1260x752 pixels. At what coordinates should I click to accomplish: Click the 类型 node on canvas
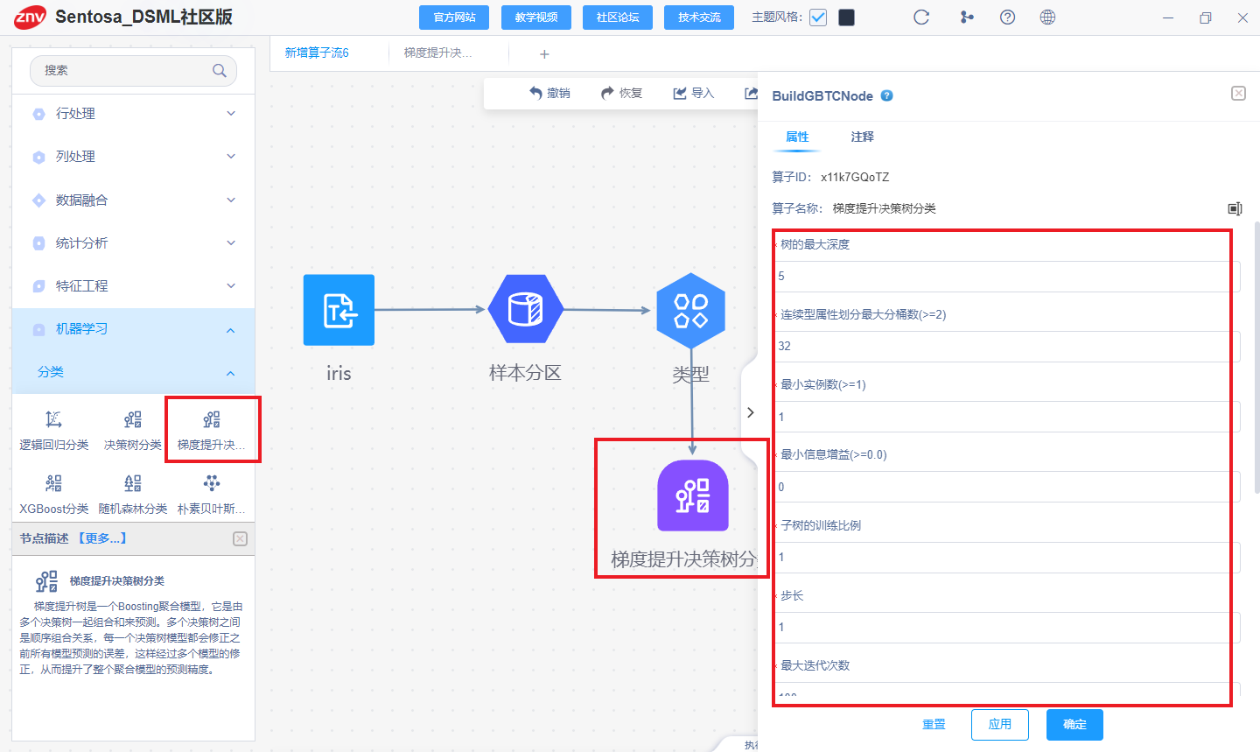pos(691,310)
